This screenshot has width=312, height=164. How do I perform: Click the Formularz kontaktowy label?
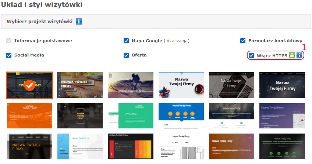point(275,41)
